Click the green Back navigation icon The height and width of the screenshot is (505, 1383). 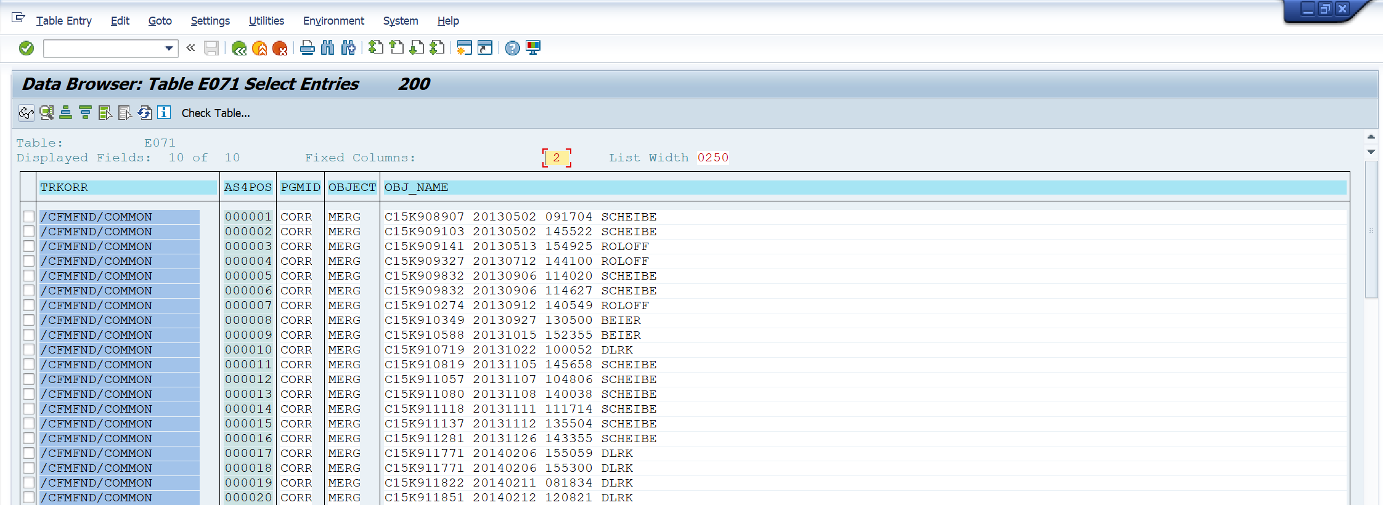click(x=239, y=48)
